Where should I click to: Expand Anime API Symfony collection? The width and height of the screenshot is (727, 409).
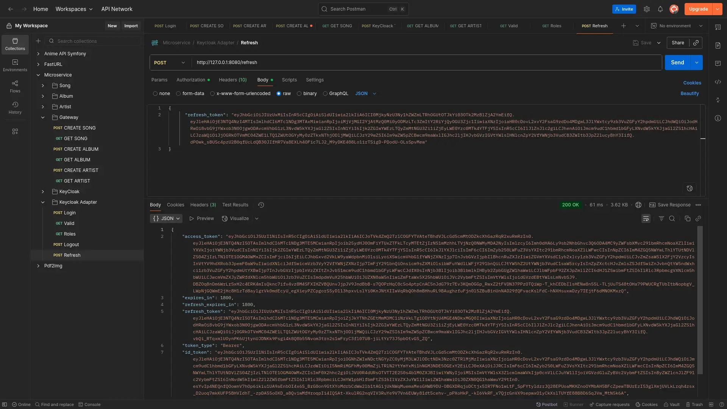pos(38,54)
